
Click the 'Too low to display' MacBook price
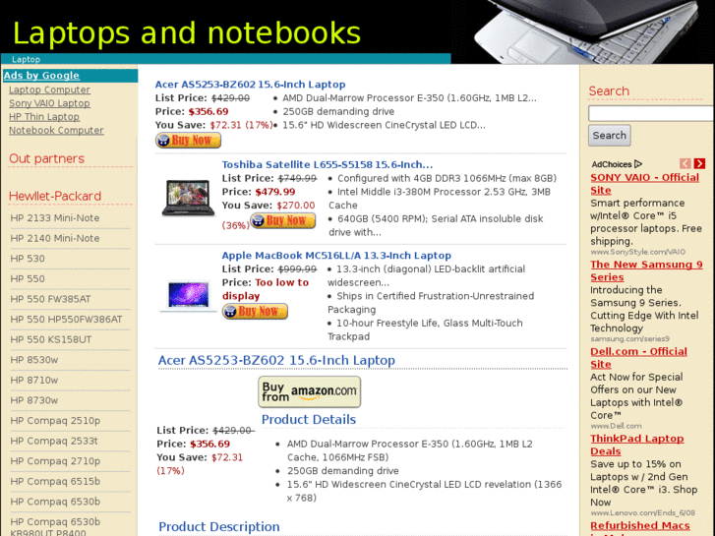tap(266, 289)
